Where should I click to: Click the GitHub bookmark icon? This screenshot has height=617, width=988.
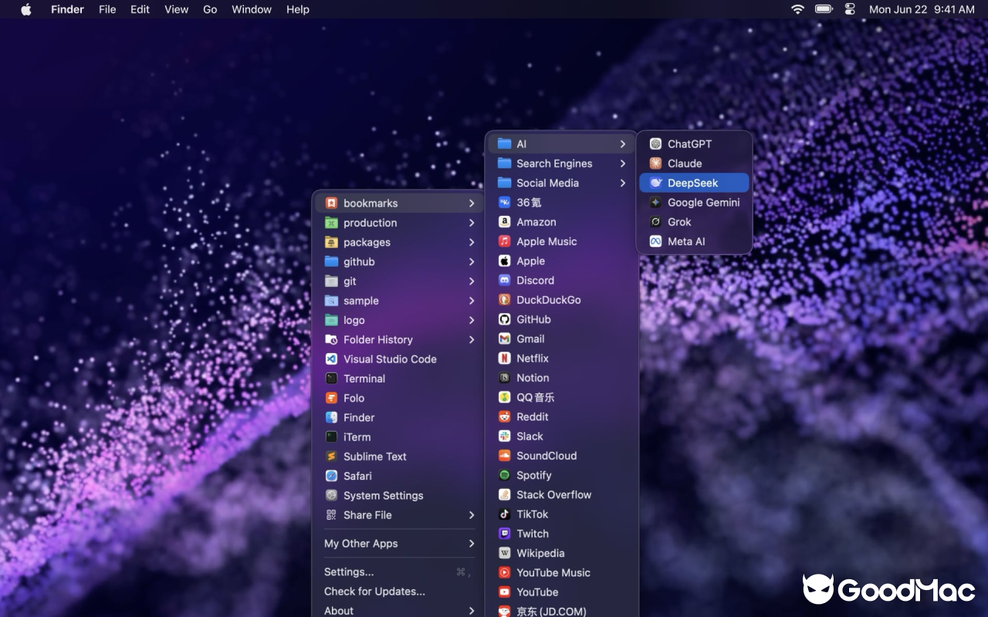(504, 319)
